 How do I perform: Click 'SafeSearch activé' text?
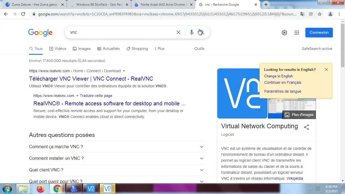point(317,48)
